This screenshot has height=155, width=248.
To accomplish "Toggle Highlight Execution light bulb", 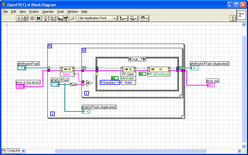I will point(46,18).
